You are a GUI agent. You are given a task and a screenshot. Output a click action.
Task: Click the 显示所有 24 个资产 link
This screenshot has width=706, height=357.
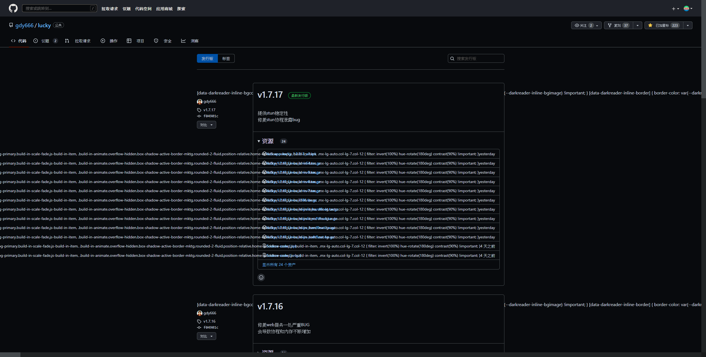(279, 265)
